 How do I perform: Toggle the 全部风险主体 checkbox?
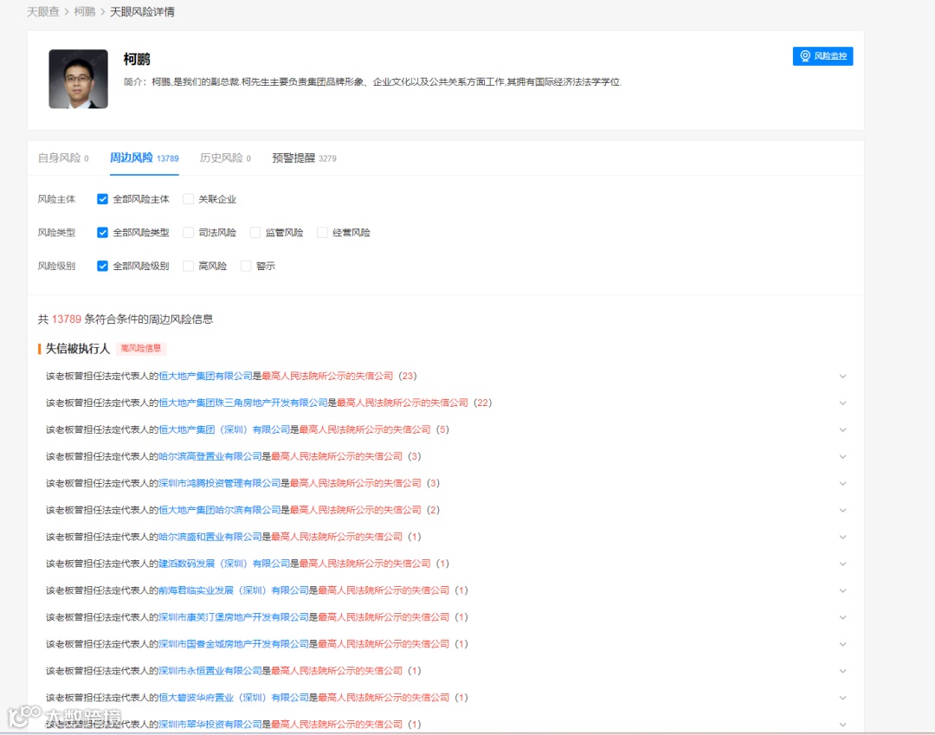pyautogui.click(x=102, y=199)
